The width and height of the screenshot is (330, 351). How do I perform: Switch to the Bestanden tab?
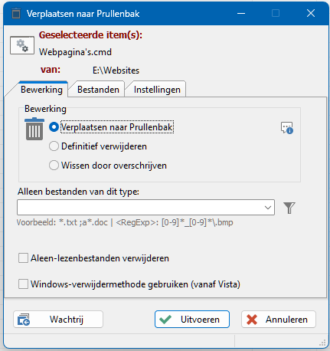tap(98, 90)
